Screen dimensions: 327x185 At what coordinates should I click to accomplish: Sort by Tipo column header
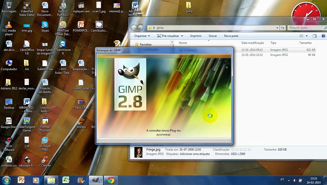pyautogui.click(x=273, y=43)
